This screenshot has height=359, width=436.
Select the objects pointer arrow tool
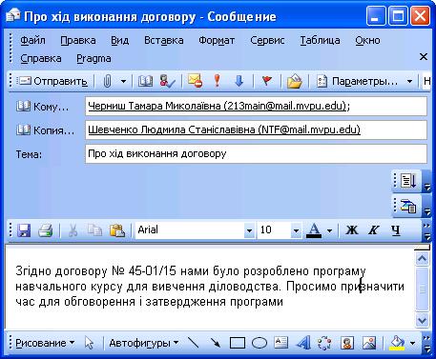(x=90, y=343)
